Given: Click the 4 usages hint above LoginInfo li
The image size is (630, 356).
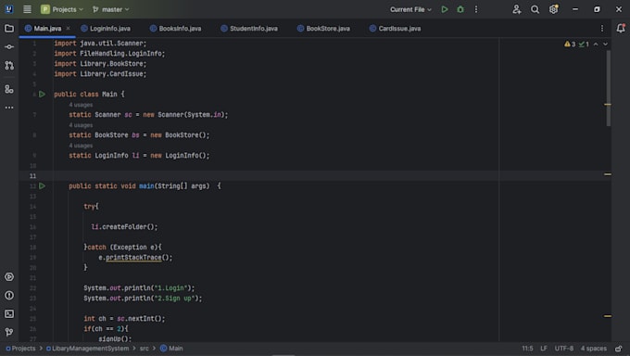Looking at the screenshot, I should click(81, 146).
